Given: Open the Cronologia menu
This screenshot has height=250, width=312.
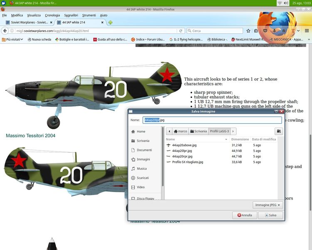Looking at the screenshot, I should point(52,15).
